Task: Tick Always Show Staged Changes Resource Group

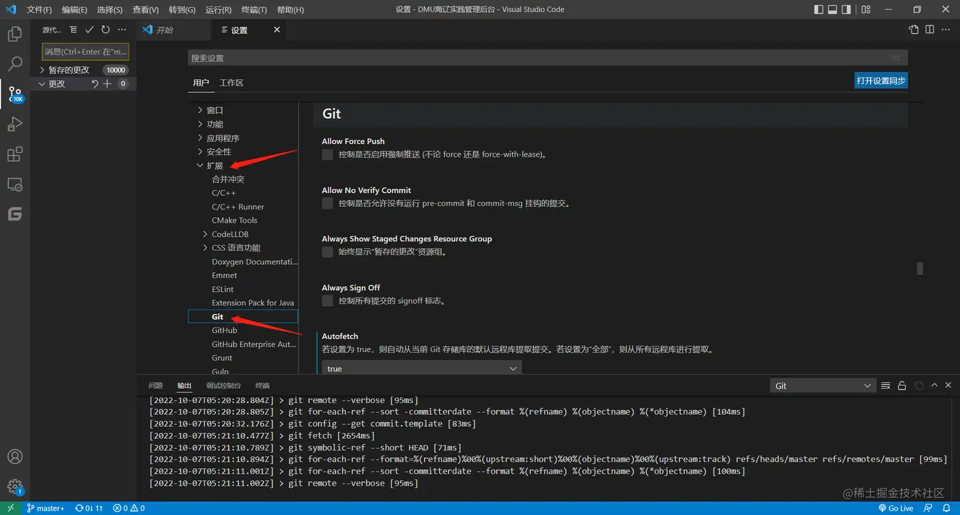Action: tap(328, 252)
